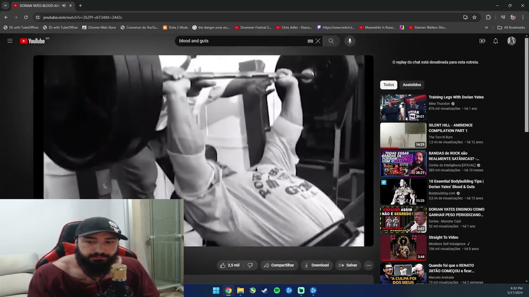Image resolution: width=529 pixels, height=297 pixels.
Task: Close the DORIAN YATES BLOOD AND tab
Action: tap(71, 6)
